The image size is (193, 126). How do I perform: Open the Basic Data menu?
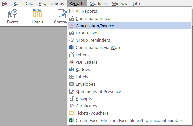(24, 3)
